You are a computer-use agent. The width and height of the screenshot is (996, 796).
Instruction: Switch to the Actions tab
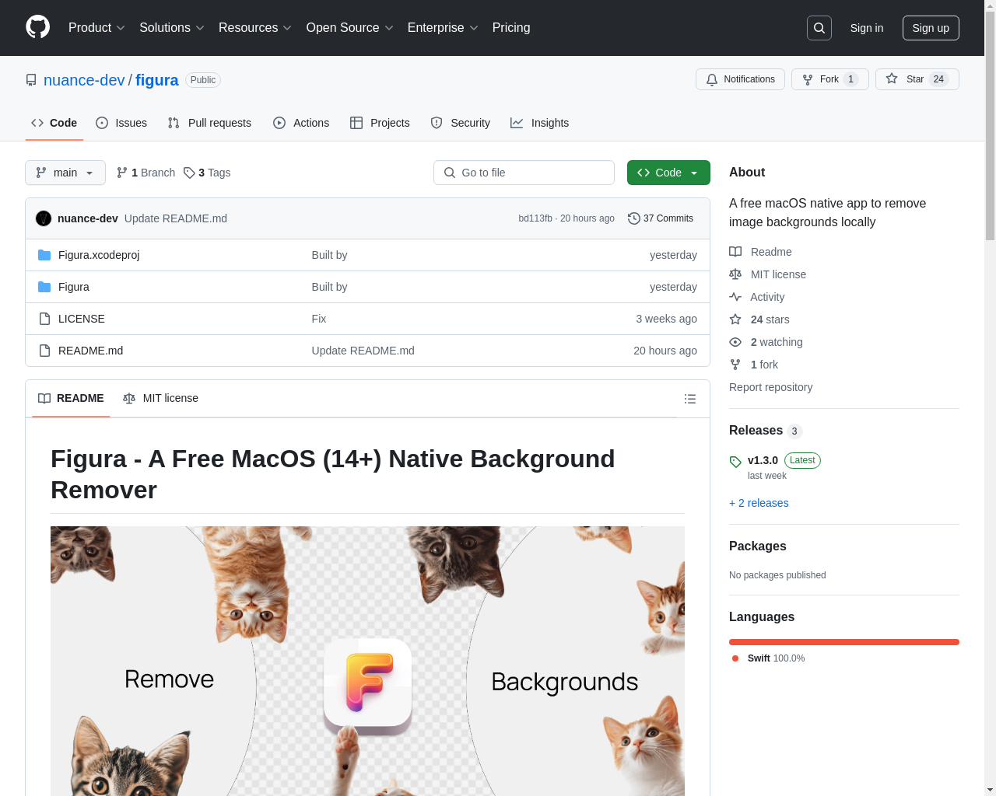(301, 123)
